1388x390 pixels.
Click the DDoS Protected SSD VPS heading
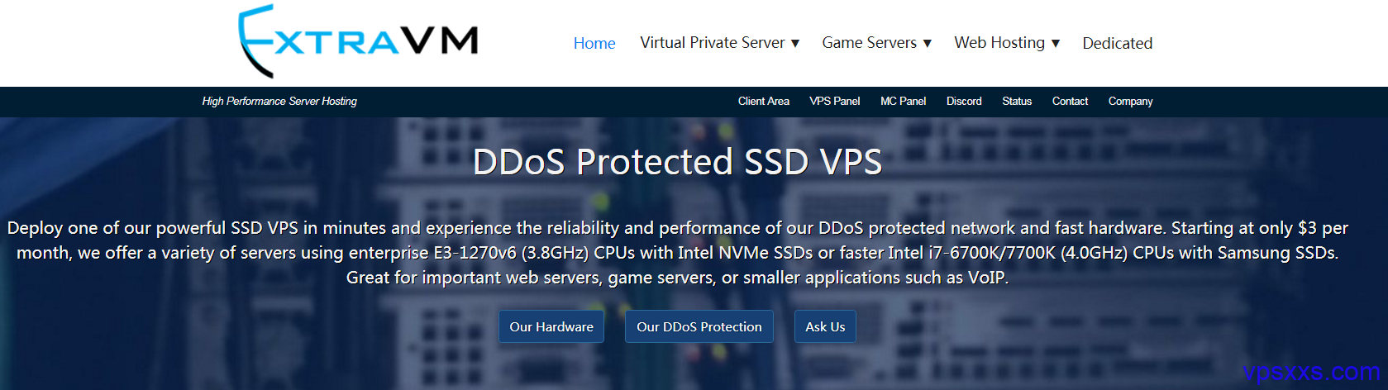(677, 161)
